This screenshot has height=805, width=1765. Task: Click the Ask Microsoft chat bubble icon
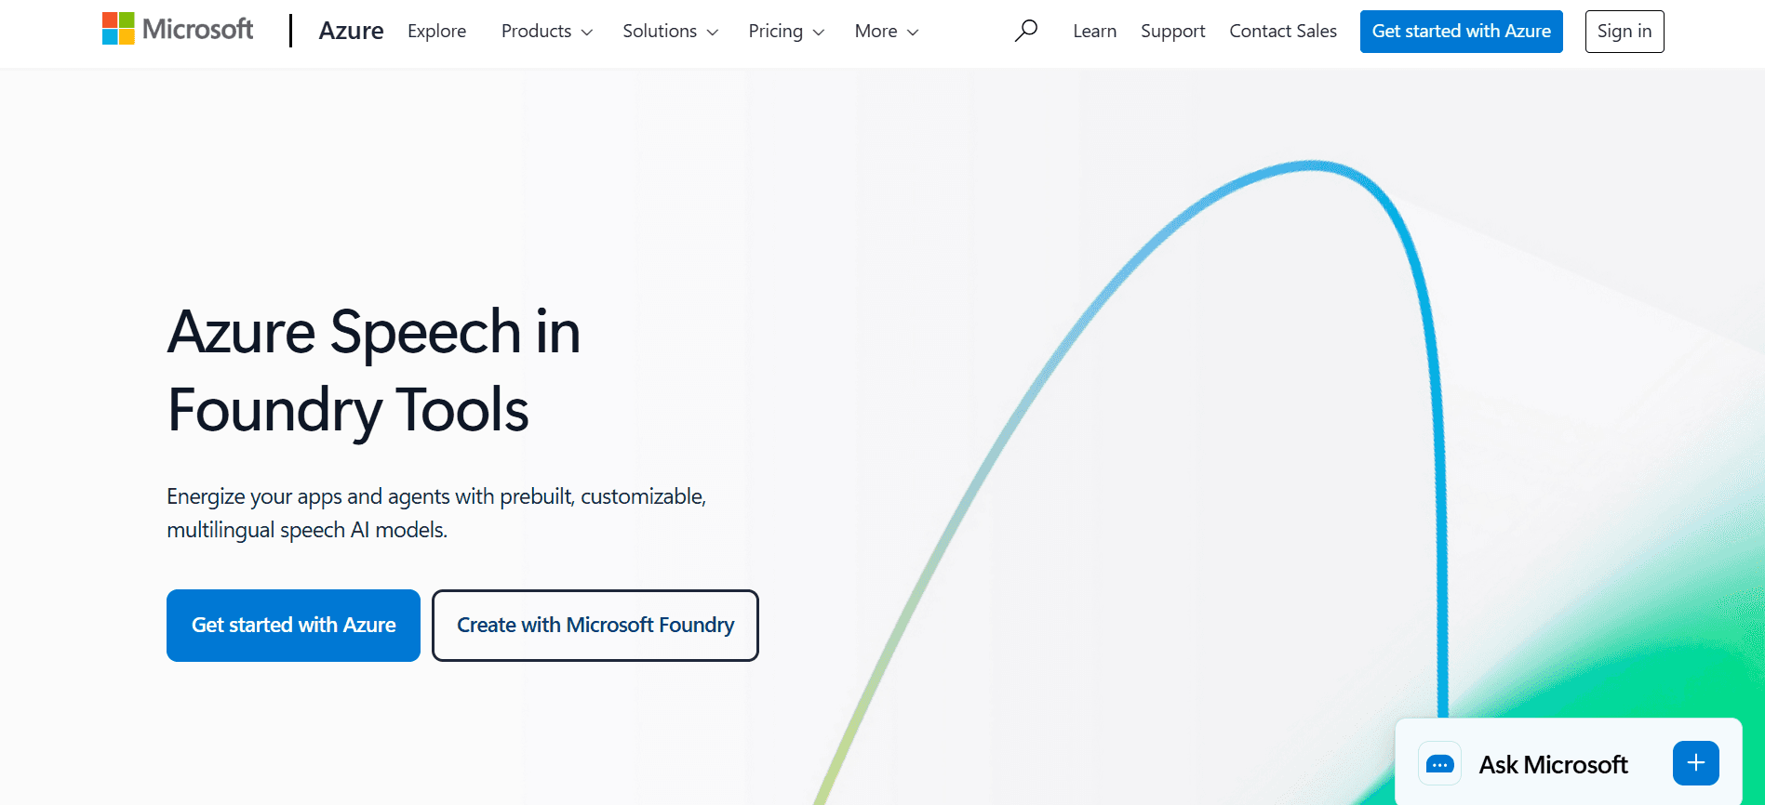[1439, 764]
